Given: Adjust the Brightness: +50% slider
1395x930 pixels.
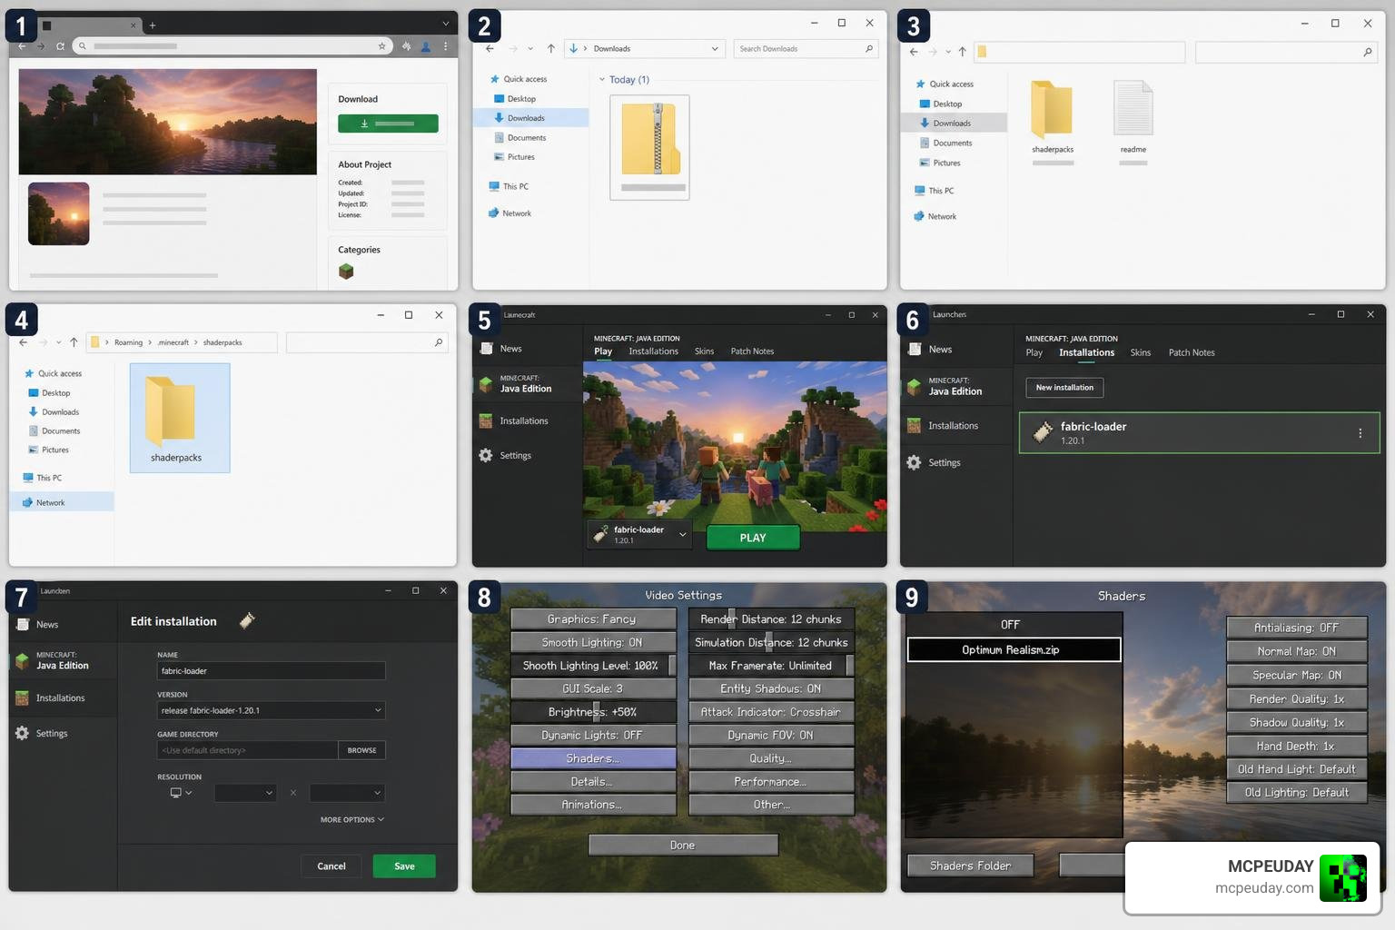Looking at the screenshot, I should coord(592,711).
